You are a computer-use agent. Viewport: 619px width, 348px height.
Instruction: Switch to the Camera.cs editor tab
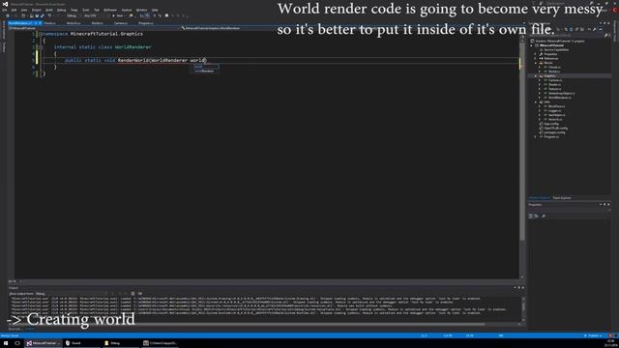coord(121,23)
